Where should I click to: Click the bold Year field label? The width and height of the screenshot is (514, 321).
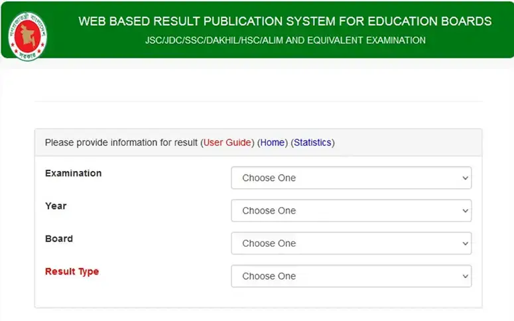tap(56, 206)
